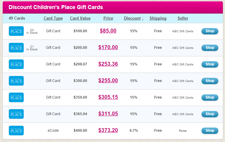Screen dimensions: 225x142
Task: Click Children's Place logo for $359.00 card
Action: (x=16, y=97)
